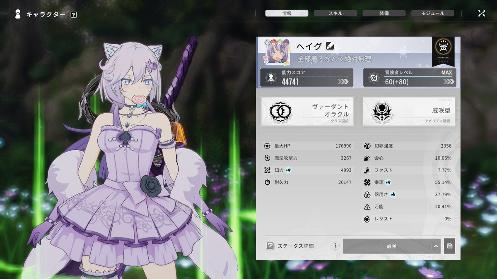Switch to the スキル tab

point(335,13)
